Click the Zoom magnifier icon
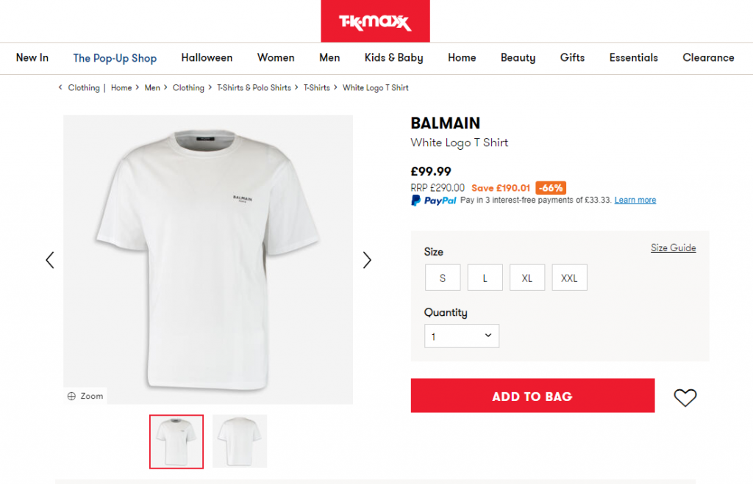The height and width of the screenshot is (484, 753). 72,396
